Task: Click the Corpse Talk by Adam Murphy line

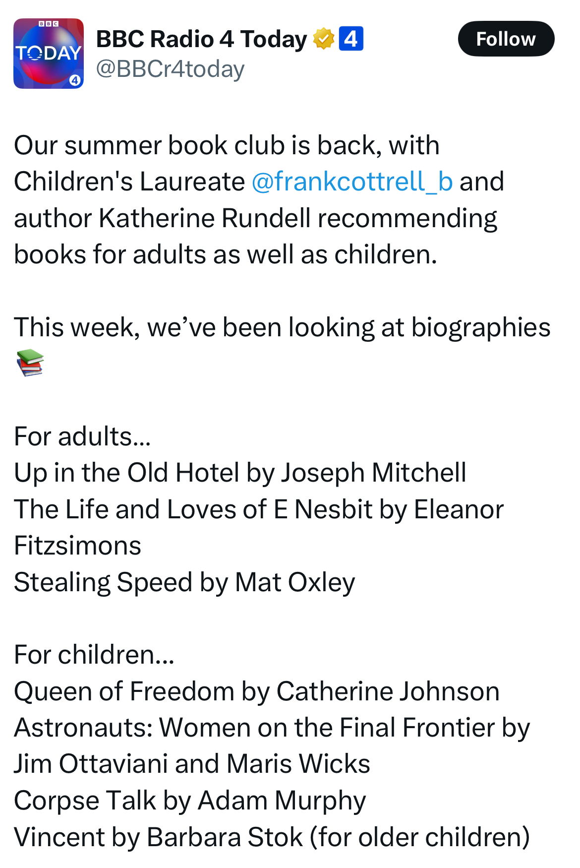Action: pos(190,800)
